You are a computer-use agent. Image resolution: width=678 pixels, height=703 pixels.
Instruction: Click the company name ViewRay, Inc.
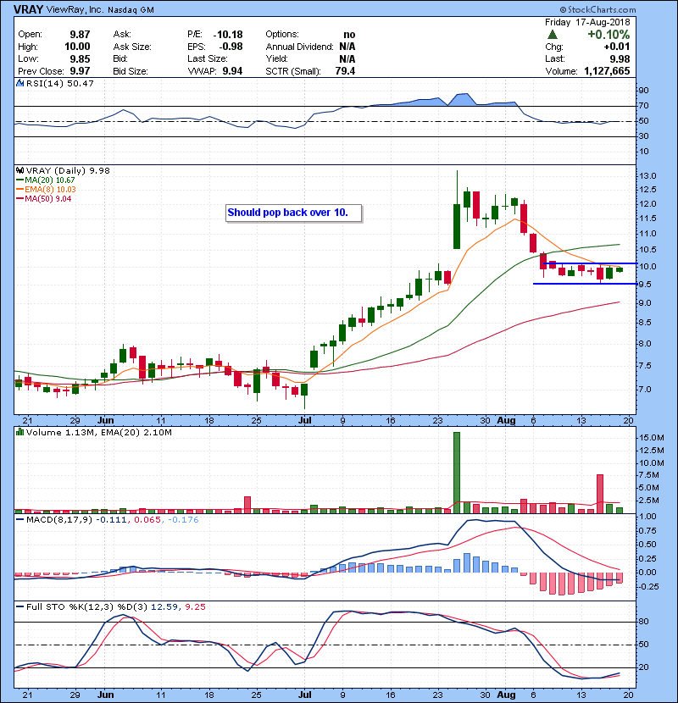point(75,10)
